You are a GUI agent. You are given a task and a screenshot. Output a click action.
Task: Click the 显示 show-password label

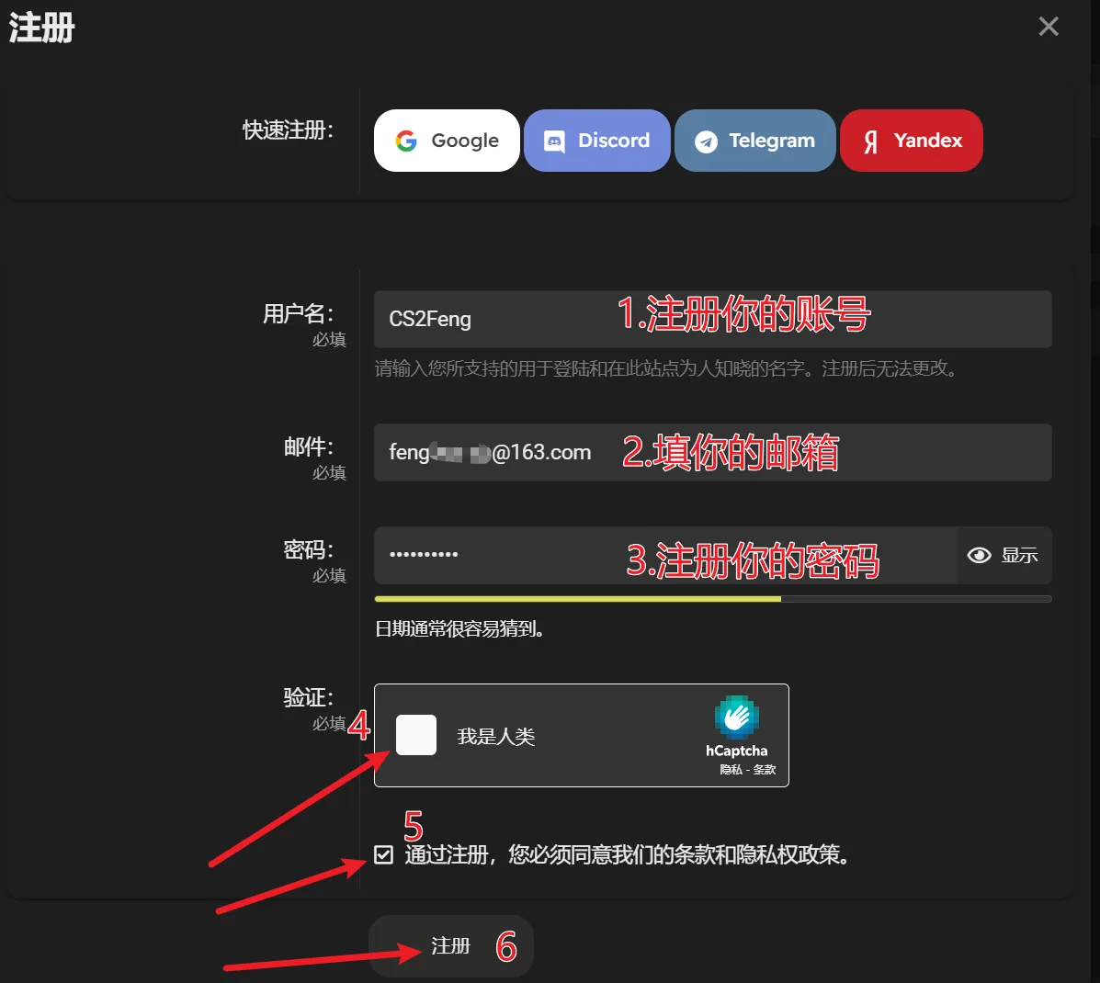[1019, 555]
